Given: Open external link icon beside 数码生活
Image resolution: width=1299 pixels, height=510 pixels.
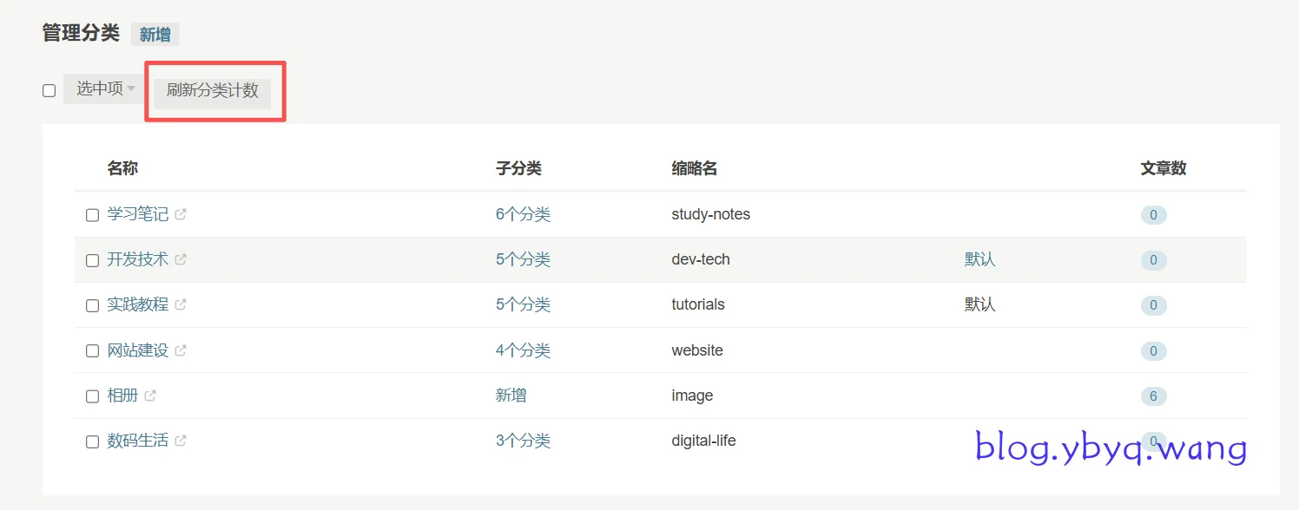Looking at the screenshot, I should click(x=181, y=441).
